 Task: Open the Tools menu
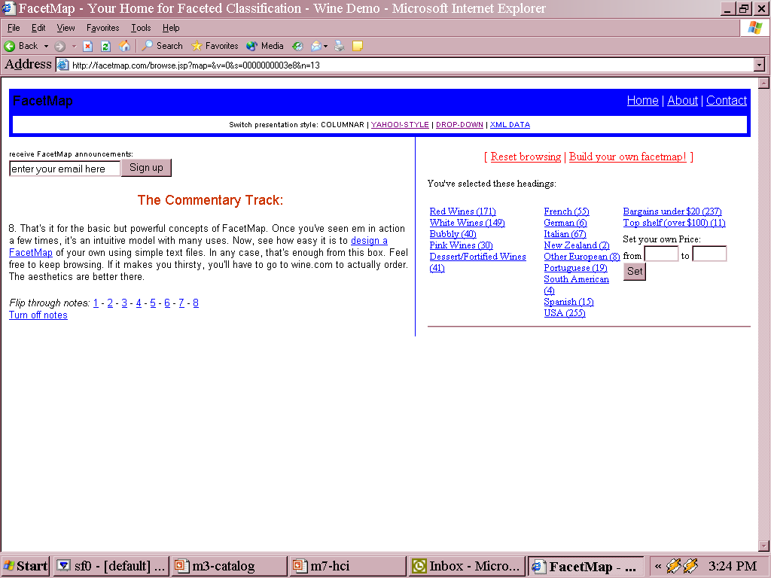(141, 28)
